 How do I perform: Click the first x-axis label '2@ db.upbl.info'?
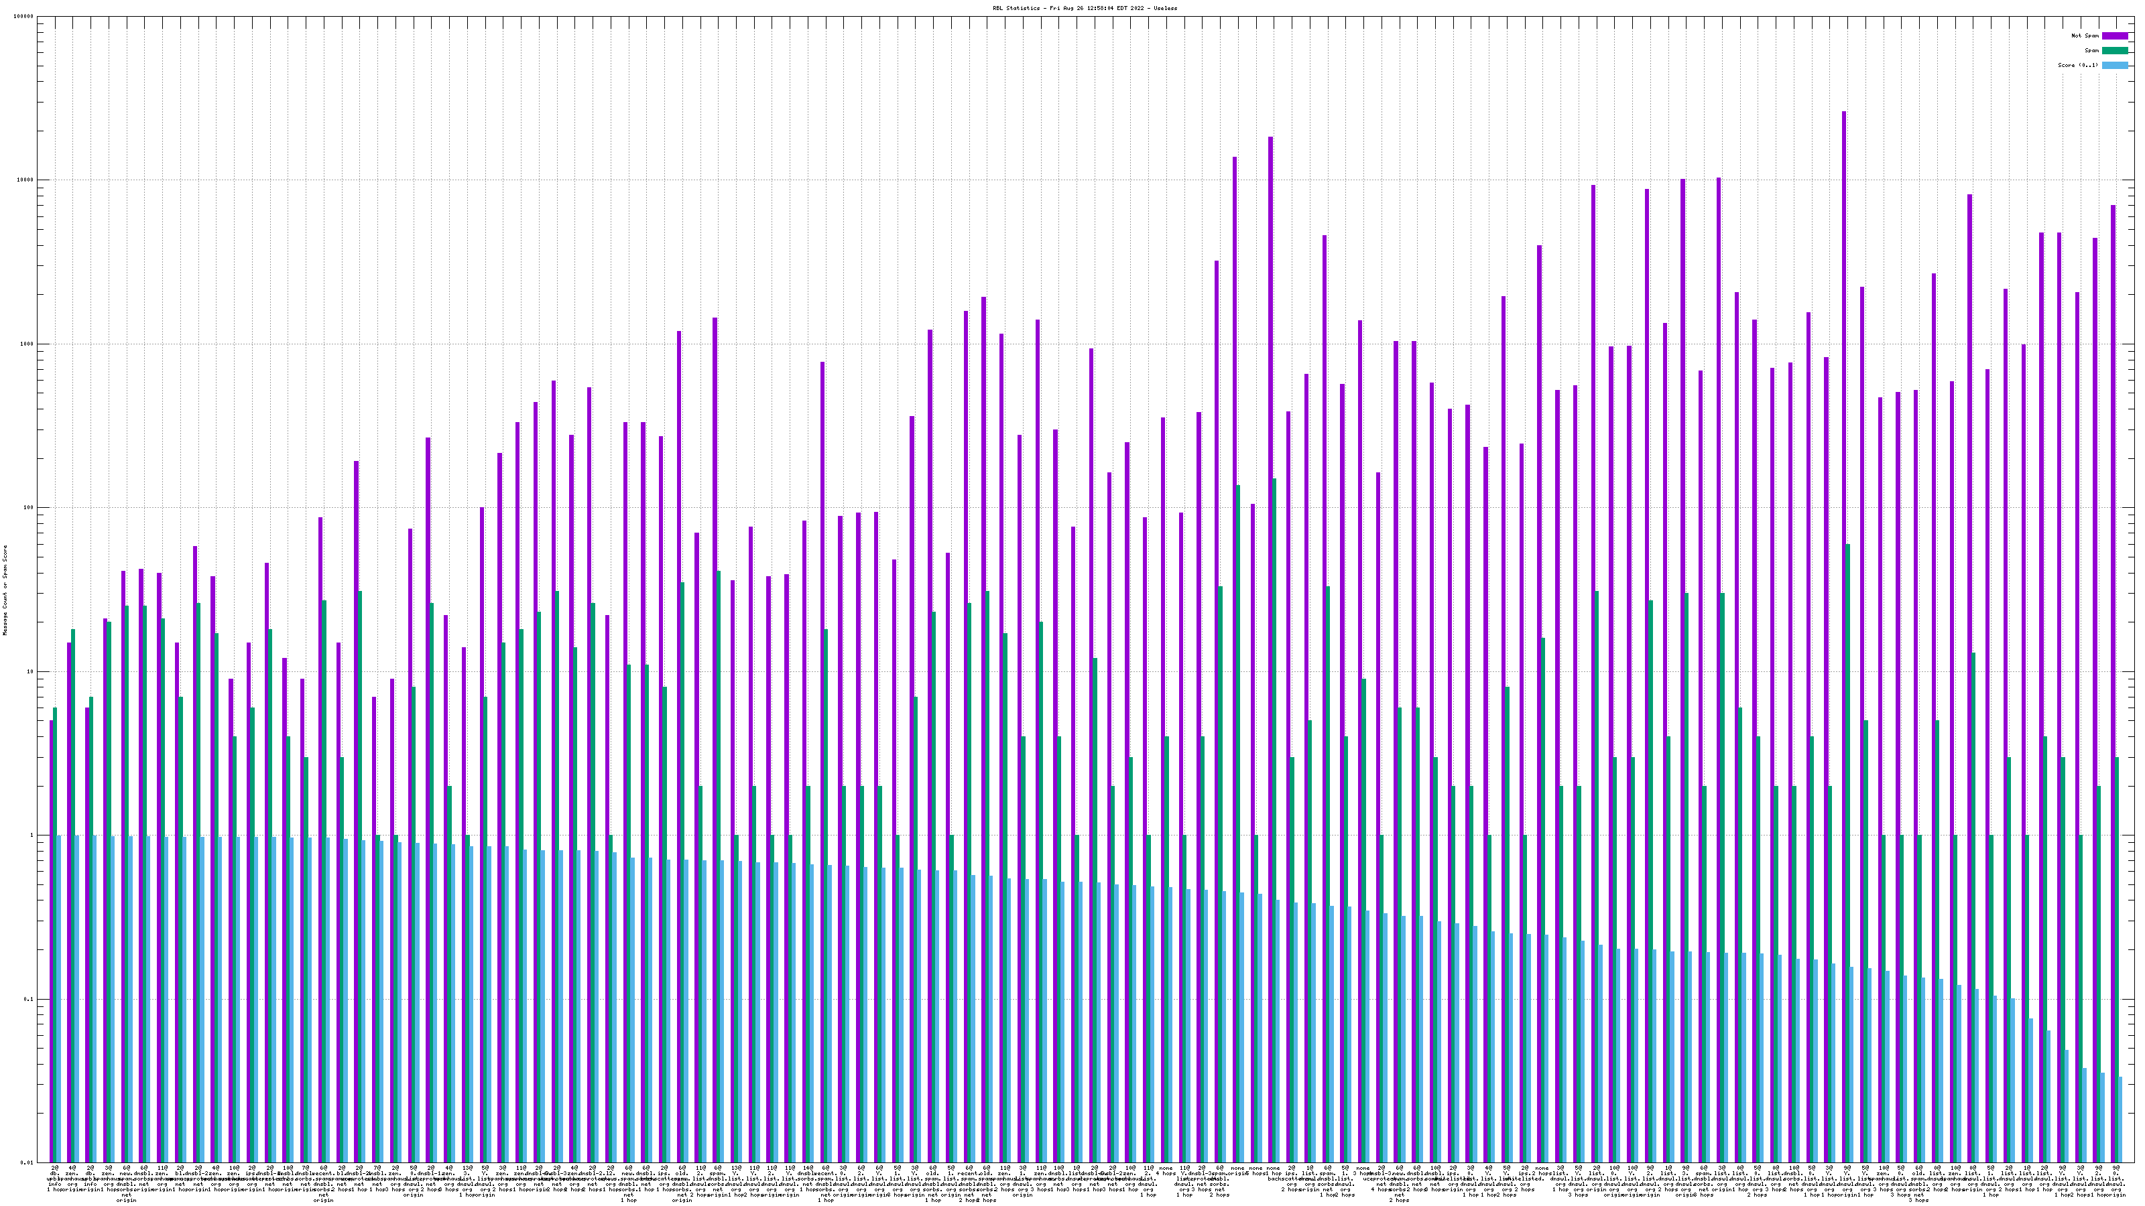[54, 1175]
